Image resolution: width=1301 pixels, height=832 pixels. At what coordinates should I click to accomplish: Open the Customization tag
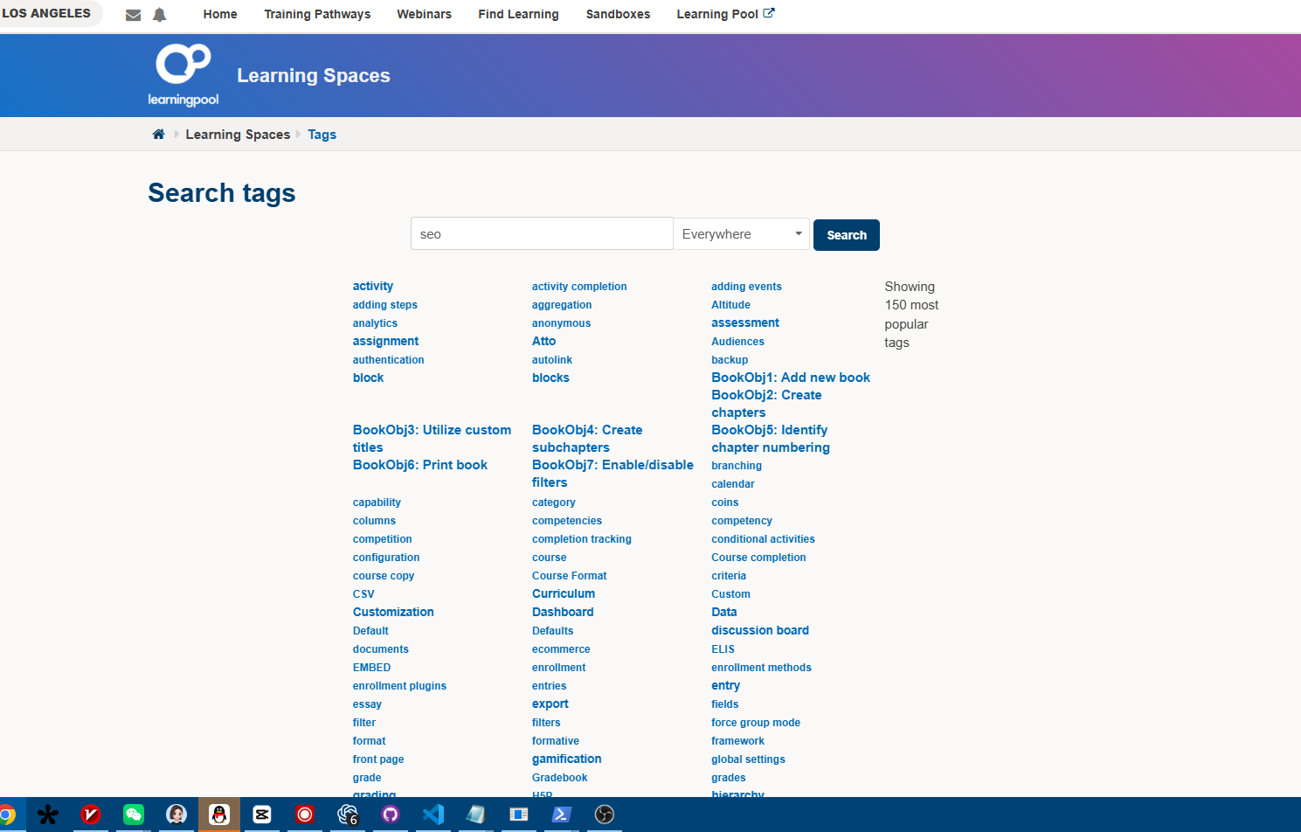click(x=393, y=612)
